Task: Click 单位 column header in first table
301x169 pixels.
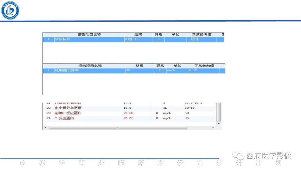Action: tap(176, 35)
